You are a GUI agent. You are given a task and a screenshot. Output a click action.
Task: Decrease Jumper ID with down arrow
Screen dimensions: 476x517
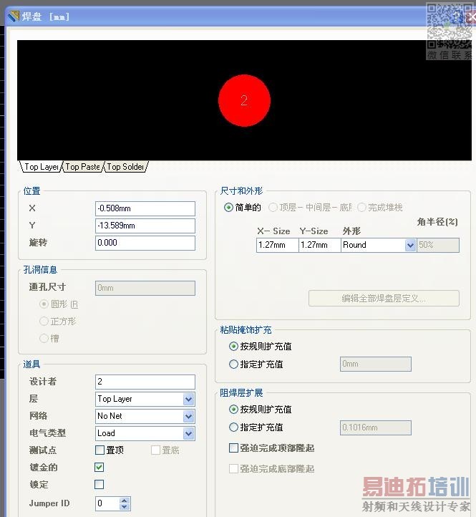coord(125,507)
